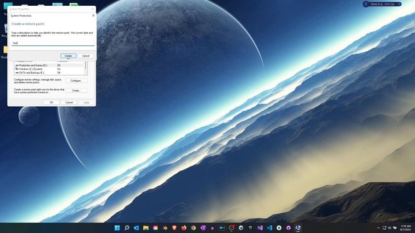Open the white circular app icon on the taskbar
This screenshot has width=415, height=233.
tap(279, 228)
